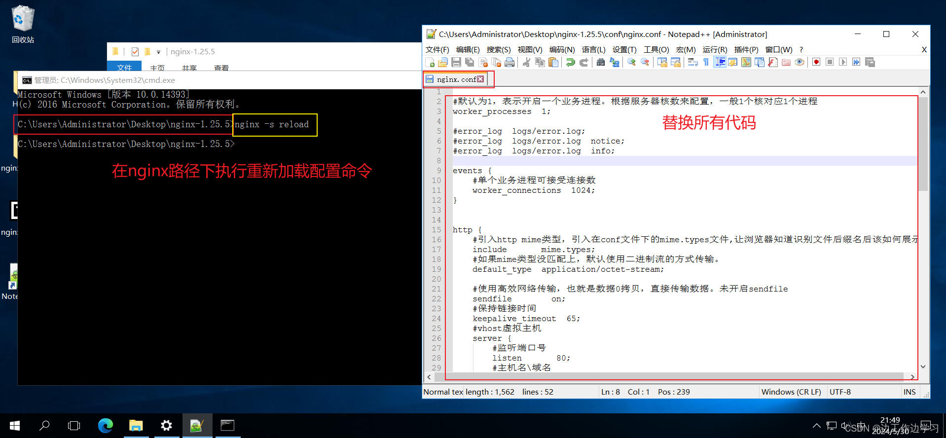Open the 设置(T) menu

[x=624, y=50]
